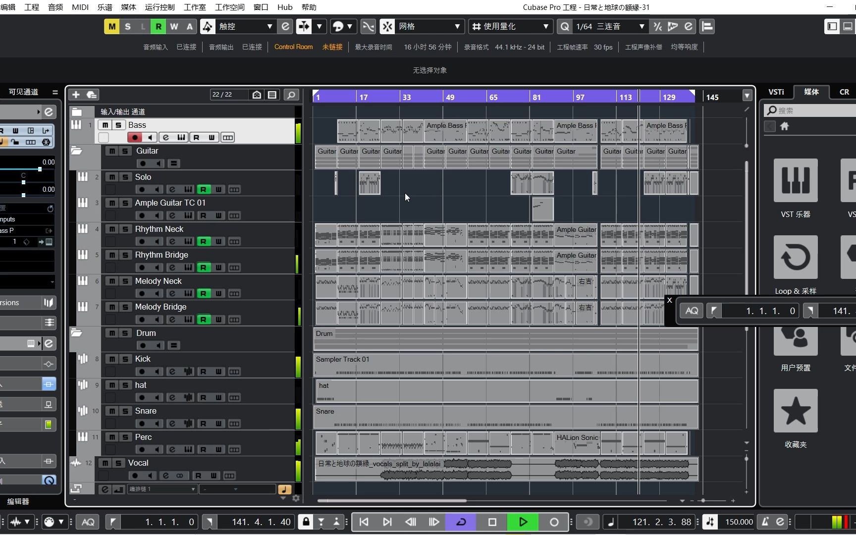Toggle Read automation on Melody Bridge track

203,320
